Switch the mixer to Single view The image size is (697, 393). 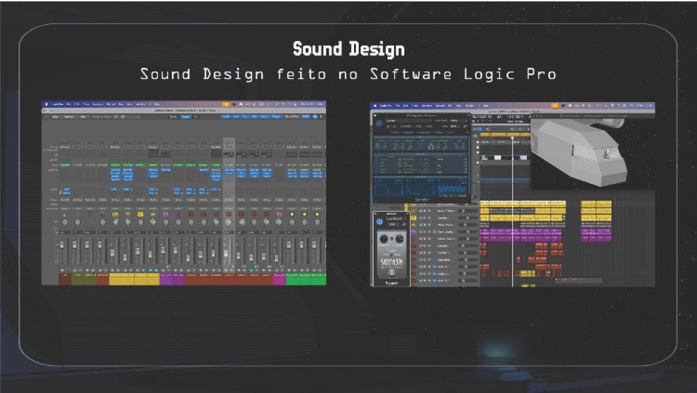tap(174, 116)
